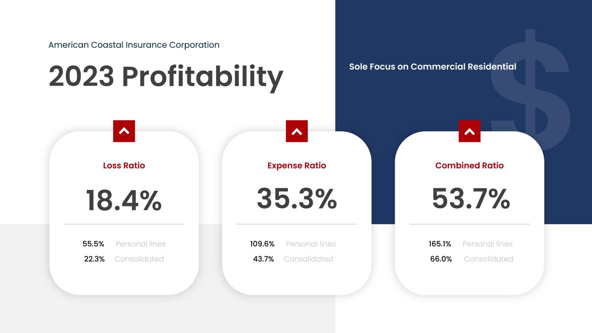Select the large 53.7% figure

(x=471, y=199)
